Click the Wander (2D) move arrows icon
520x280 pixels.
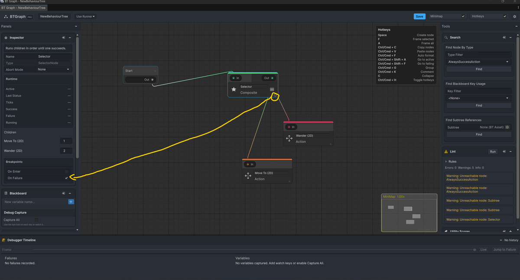point(289,139)
